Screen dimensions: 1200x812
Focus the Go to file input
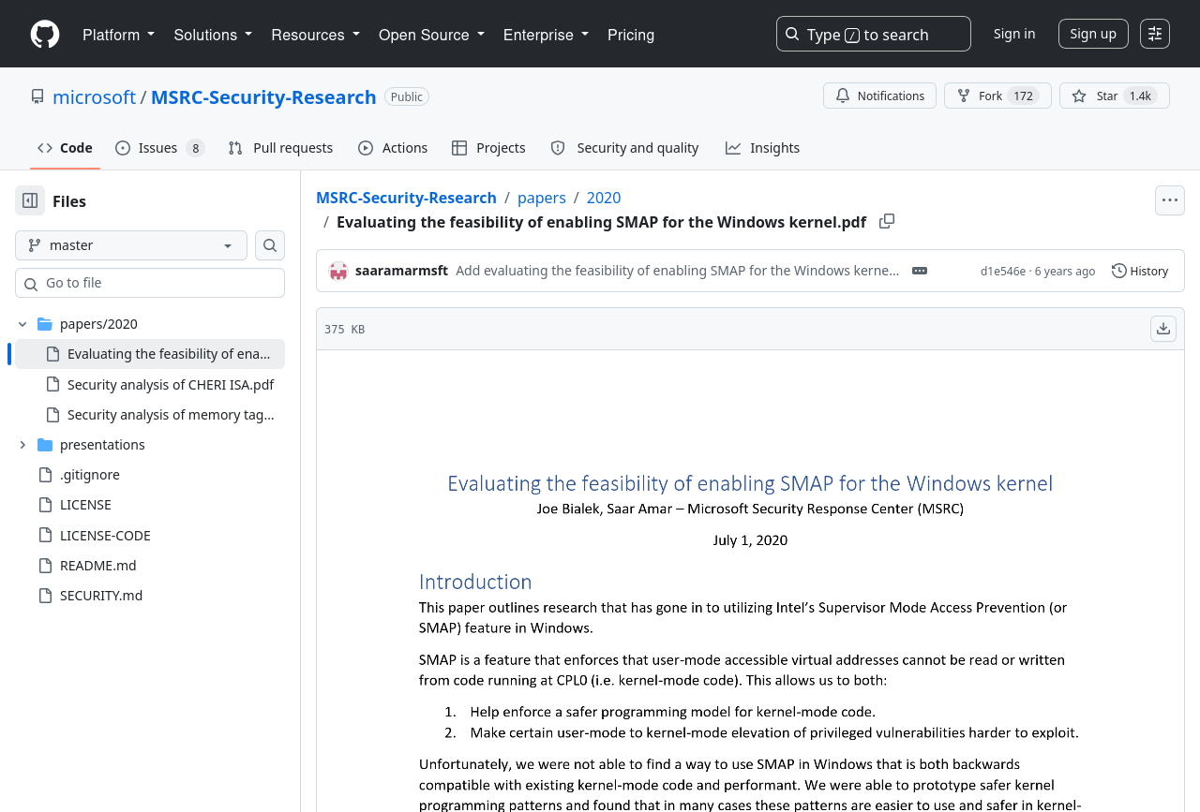[150, 283]
